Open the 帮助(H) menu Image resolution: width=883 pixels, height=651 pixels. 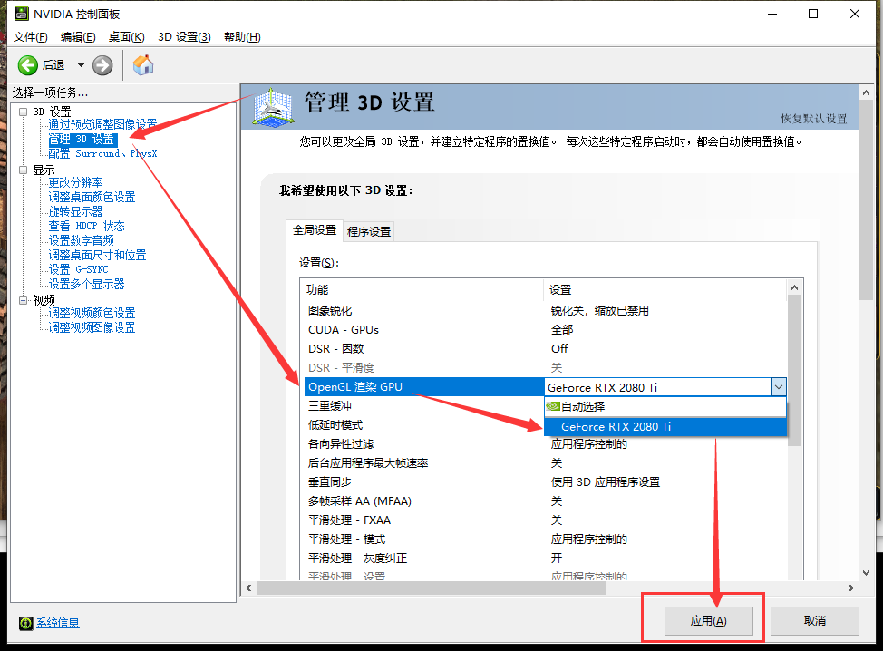(242, 36)
